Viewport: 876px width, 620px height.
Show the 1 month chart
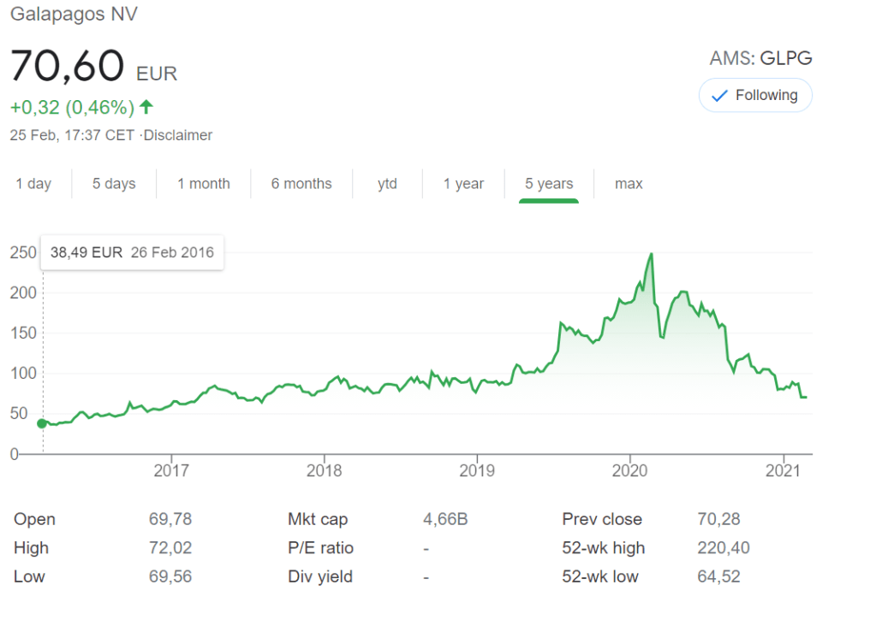(204, 184)
